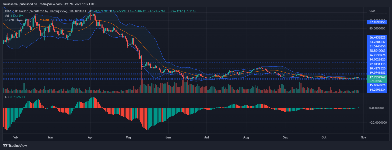
Task: Click the Nov marker on time axis
Action: point(363,137)
